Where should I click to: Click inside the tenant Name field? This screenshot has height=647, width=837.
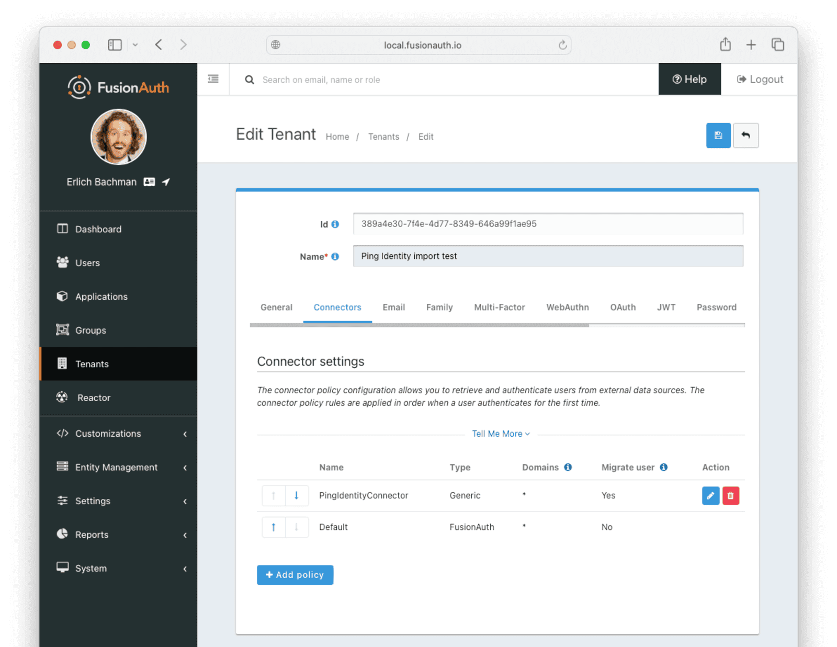click(x=548, y=256)
